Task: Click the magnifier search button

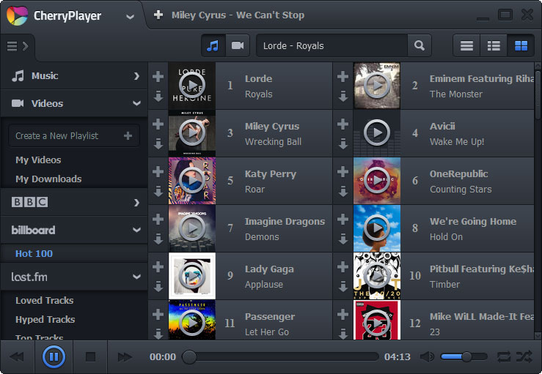Action: pyautogui.click(x=420, y=45)
